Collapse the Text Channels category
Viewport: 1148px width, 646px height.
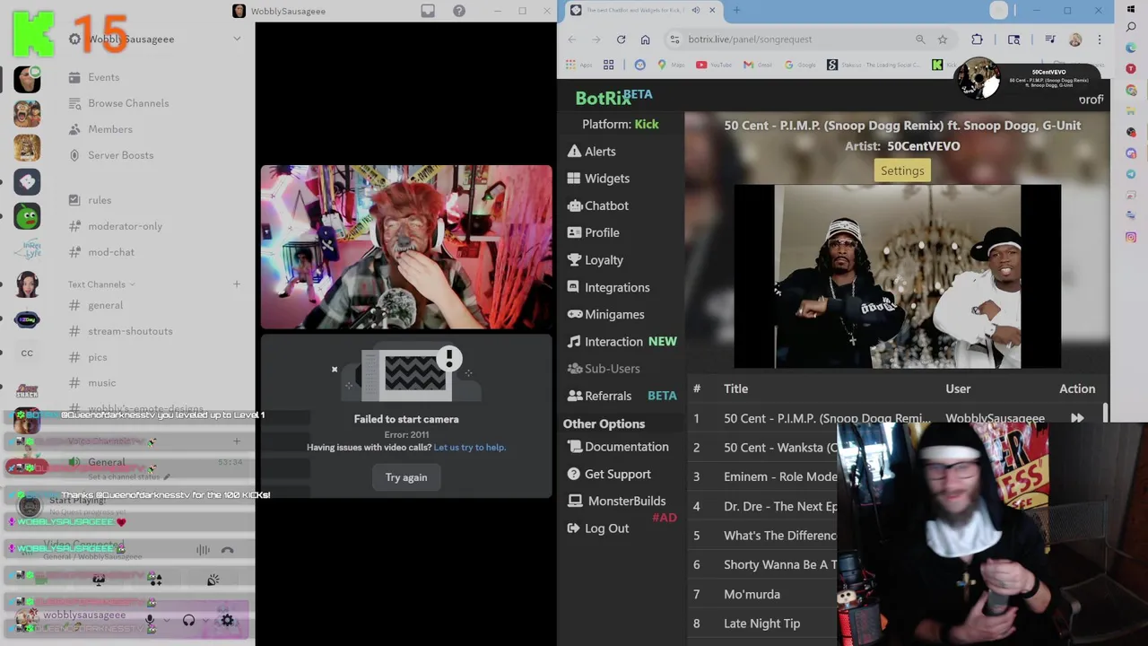click(100, 284)
